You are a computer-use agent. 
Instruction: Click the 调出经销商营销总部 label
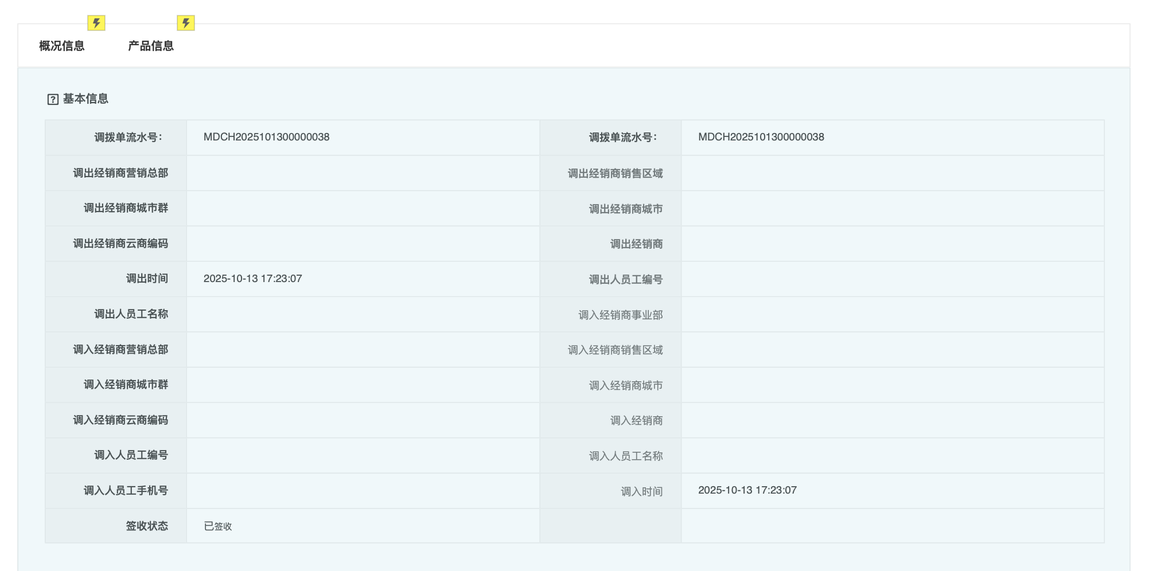point(120,173)
